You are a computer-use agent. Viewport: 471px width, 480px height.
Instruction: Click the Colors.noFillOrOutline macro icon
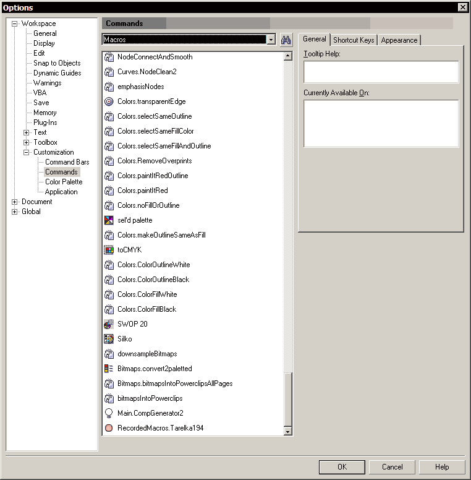point(109,205)
